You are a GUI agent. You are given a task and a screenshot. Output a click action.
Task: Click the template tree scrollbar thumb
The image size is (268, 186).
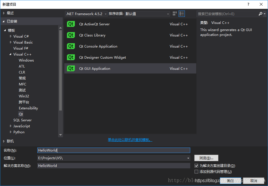(60, 70)
